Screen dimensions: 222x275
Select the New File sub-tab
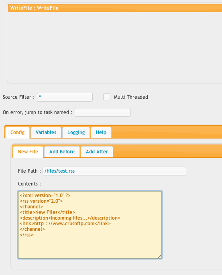[28, 152]
